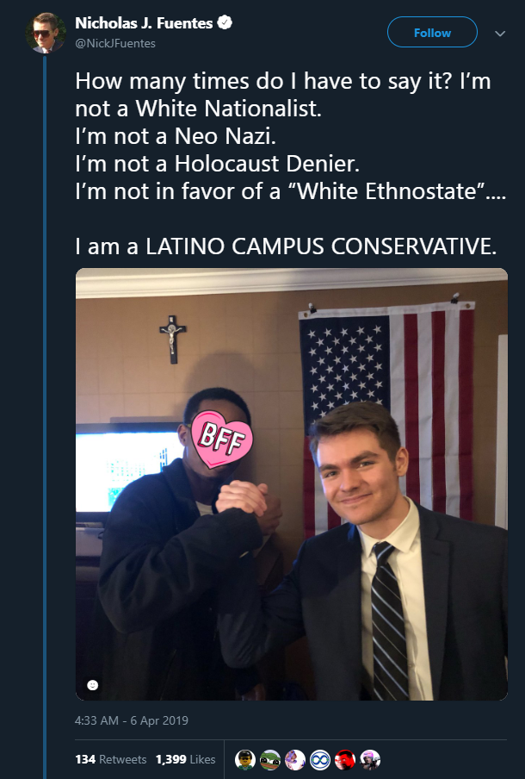Open the purple-haired character liker avatar

[294, 760]
